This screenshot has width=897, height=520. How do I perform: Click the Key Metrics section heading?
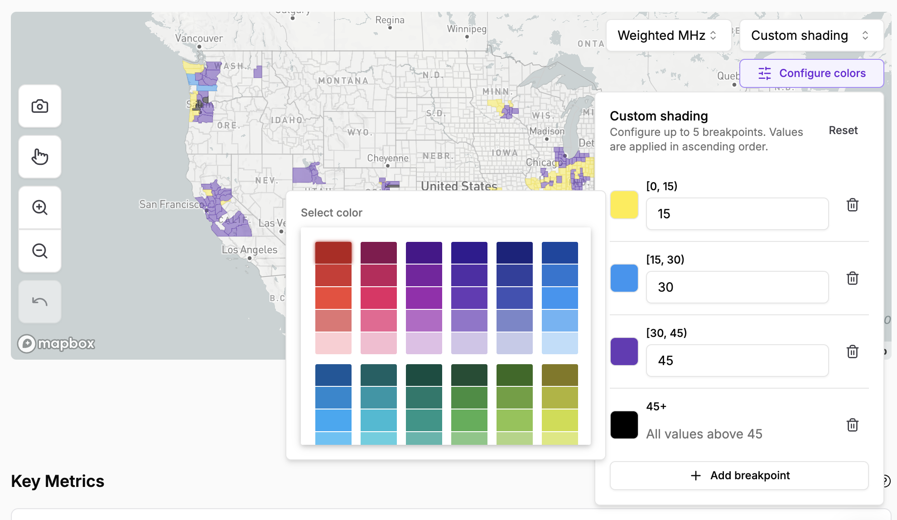58,481
